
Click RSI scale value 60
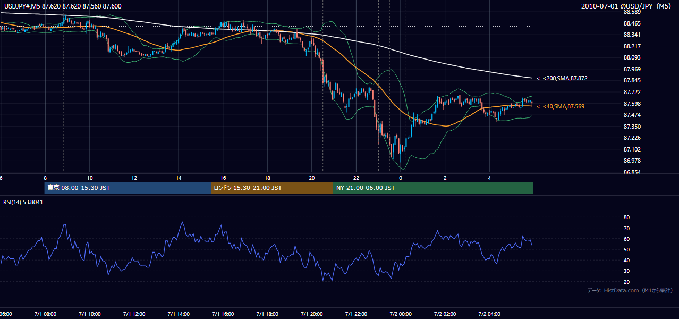point(626,239)
